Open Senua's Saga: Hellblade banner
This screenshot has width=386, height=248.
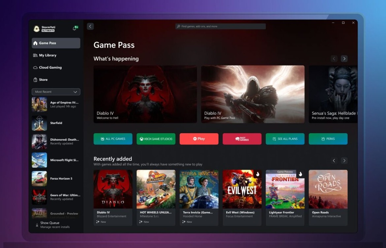click(333, 94)
